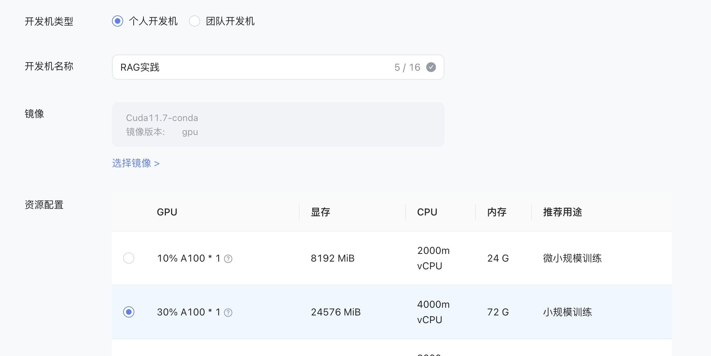Click the GPU column header
This screenshot has height=356, width=711.
tap(167, 212)
